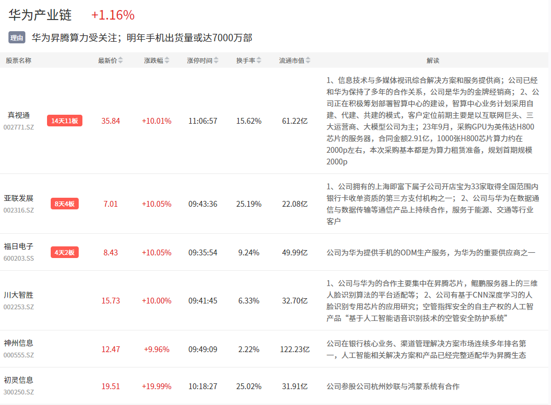This screenshot has height=405, width=551.
Task: Click market cap 49.99亿
Action: [x=295, y=252]
